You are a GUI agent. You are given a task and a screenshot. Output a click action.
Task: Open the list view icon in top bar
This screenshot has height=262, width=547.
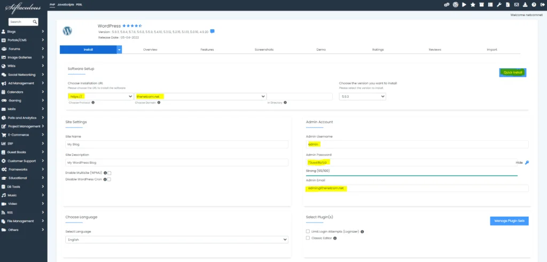[490, 5]
